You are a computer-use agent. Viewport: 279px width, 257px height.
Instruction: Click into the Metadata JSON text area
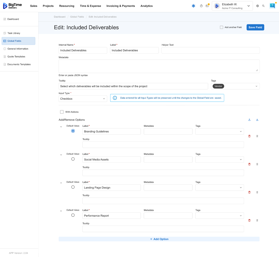[x=159, y=66]
